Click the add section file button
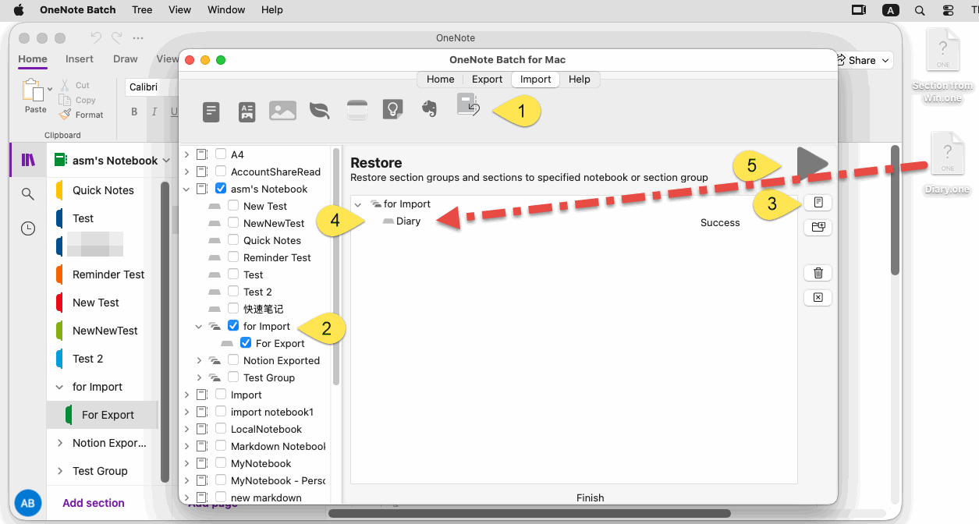The width and height of the screenshot is (979, 524). tap(818, 203)
